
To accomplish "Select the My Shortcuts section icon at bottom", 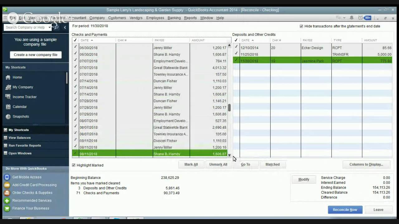I will [x=5, y=130].
